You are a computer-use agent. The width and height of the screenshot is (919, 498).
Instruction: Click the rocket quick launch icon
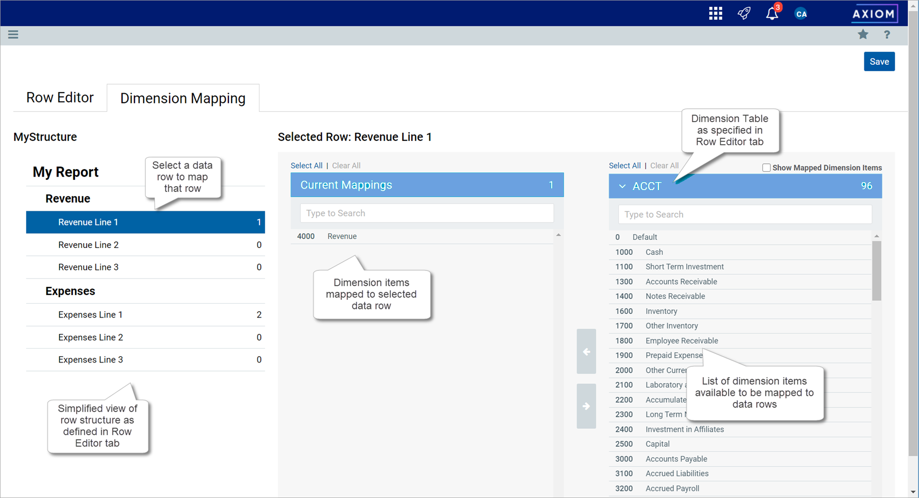pos(744,13)
